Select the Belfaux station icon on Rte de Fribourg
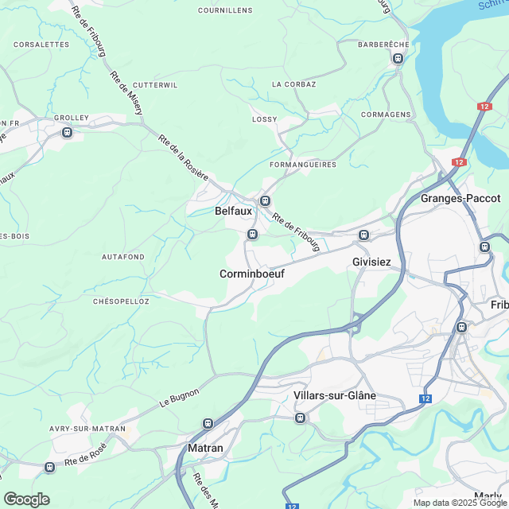The height and width of the screenshot is (509, 509). tap(265, 200)
